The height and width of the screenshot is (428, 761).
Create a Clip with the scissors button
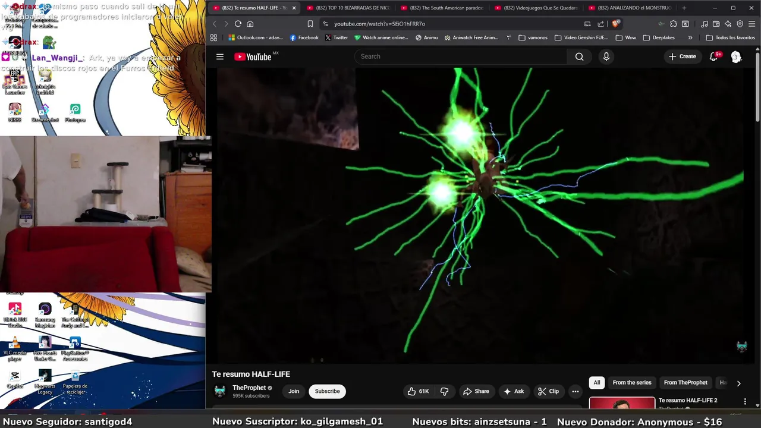click(x=548, y=391)
